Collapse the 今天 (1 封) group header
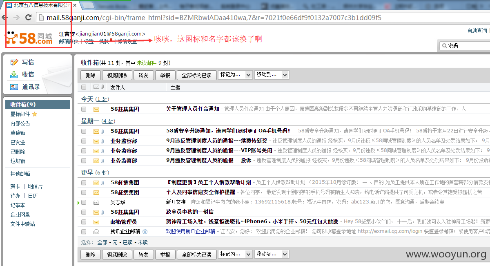This screenshot has height=266, width=490. [95, 99]
